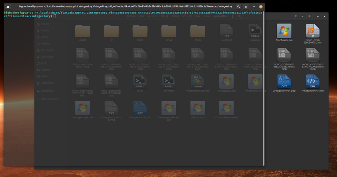This screenshot has width=337, height=177.
Task: Select the mono_crash.mem blob ending 7fc2903d5640
Action: click(313, 55)
